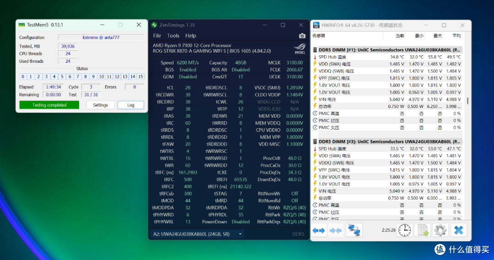Click the ZenTimings app logo icon
The image size is (494, 260).
click(154, 25)
